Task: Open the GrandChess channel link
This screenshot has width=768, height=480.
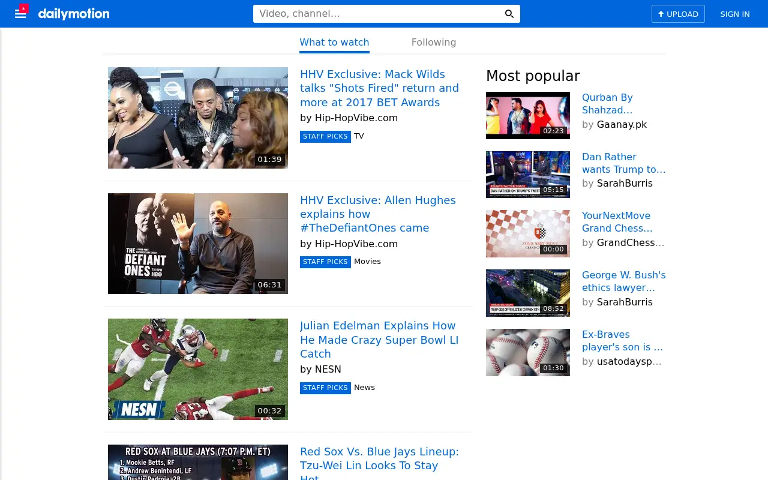Action: 631,243
